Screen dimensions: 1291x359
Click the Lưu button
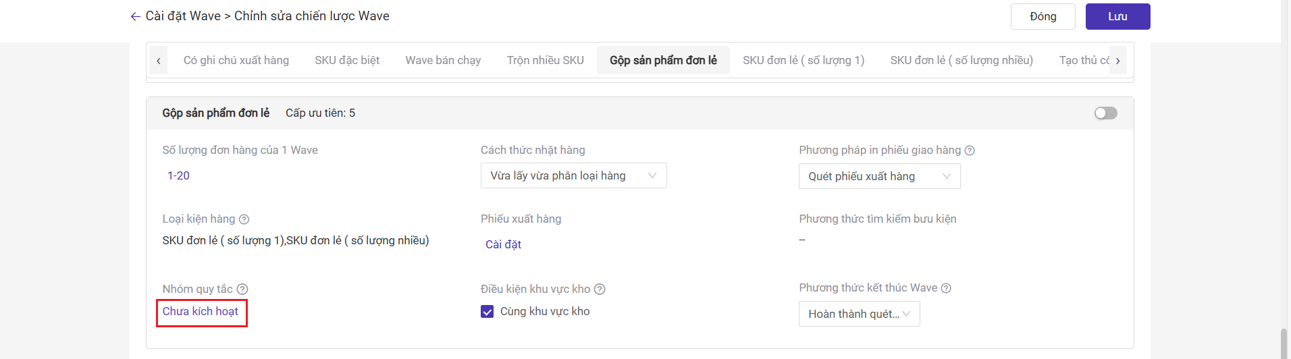point(1117,17)
